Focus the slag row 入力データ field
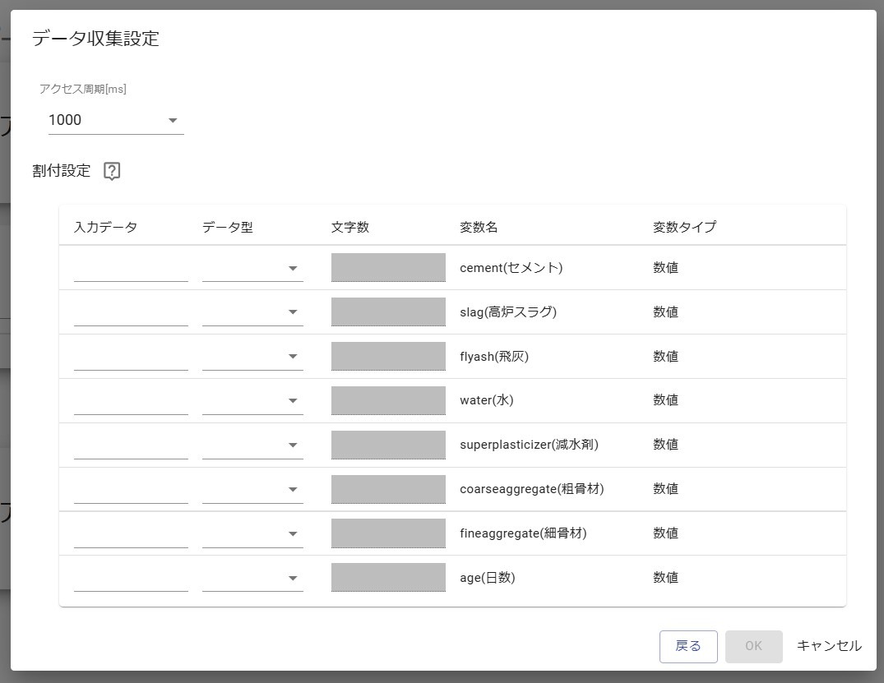Viewport: 884px width, 683px height. 131,313
